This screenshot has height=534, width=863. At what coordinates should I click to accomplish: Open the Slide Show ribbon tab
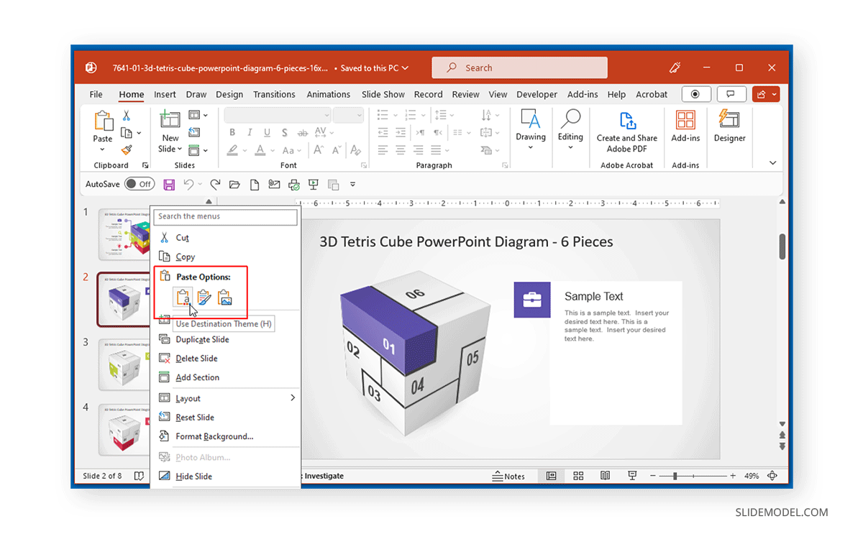(x=383, y=94)
